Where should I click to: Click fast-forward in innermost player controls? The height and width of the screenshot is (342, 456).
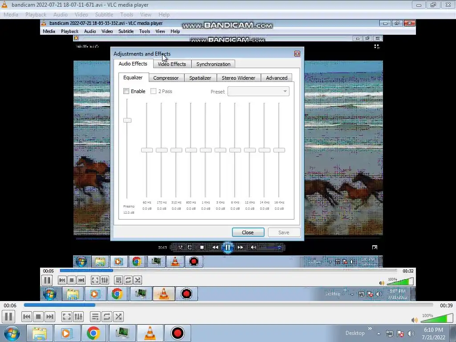point(240,248)
